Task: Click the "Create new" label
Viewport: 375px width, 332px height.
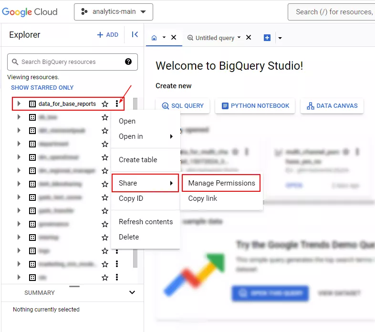Action: coord(173,86)
